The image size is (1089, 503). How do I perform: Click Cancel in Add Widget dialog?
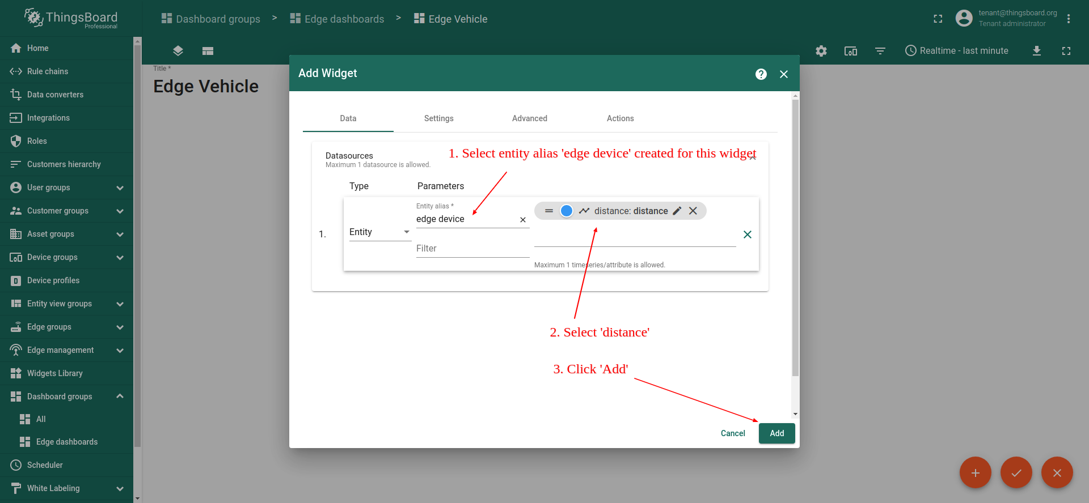tap(733, 433)
